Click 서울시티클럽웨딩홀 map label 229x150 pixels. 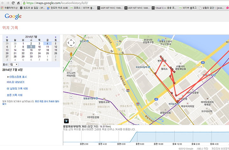point(181,68)
